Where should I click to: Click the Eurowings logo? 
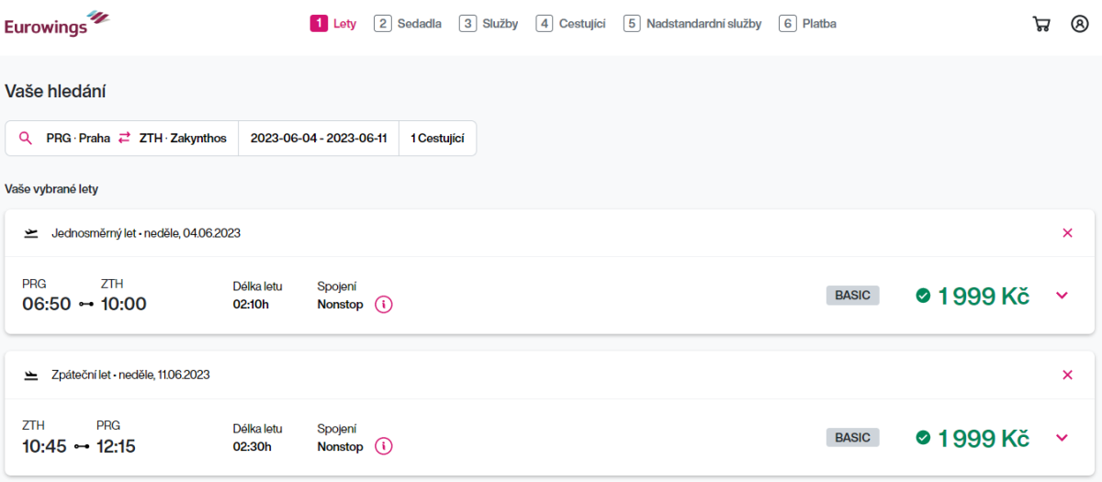pyautogui.click(x=55, y=24)
